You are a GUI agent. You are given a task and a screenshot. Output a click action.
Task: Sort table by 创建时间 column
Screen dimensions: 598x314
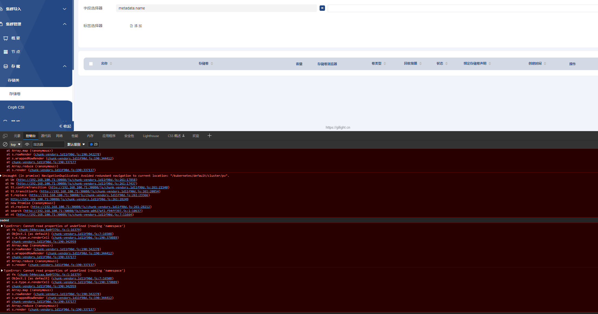coord(545,64)
